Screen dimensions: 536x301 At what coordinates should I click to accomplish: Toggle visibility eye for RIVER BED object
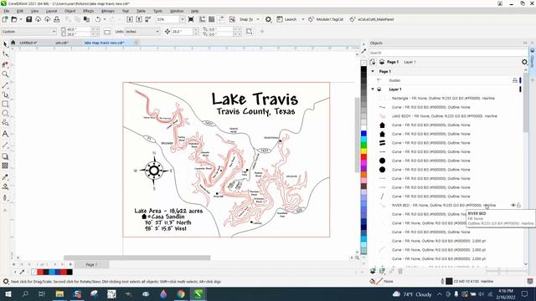[x=513, y=205]
